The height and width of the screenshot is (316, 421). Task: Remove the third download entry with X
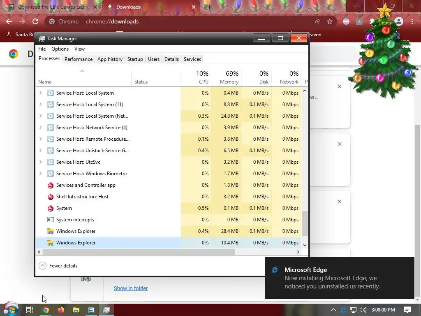(340, 202)
